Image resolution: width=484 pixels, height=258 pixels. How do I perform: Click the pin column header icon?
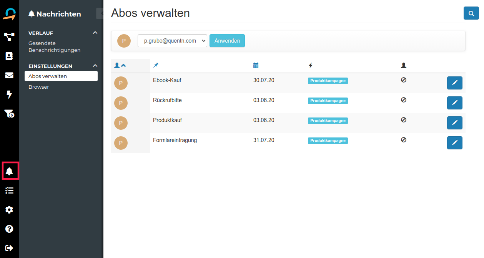(x=156, y=66)
